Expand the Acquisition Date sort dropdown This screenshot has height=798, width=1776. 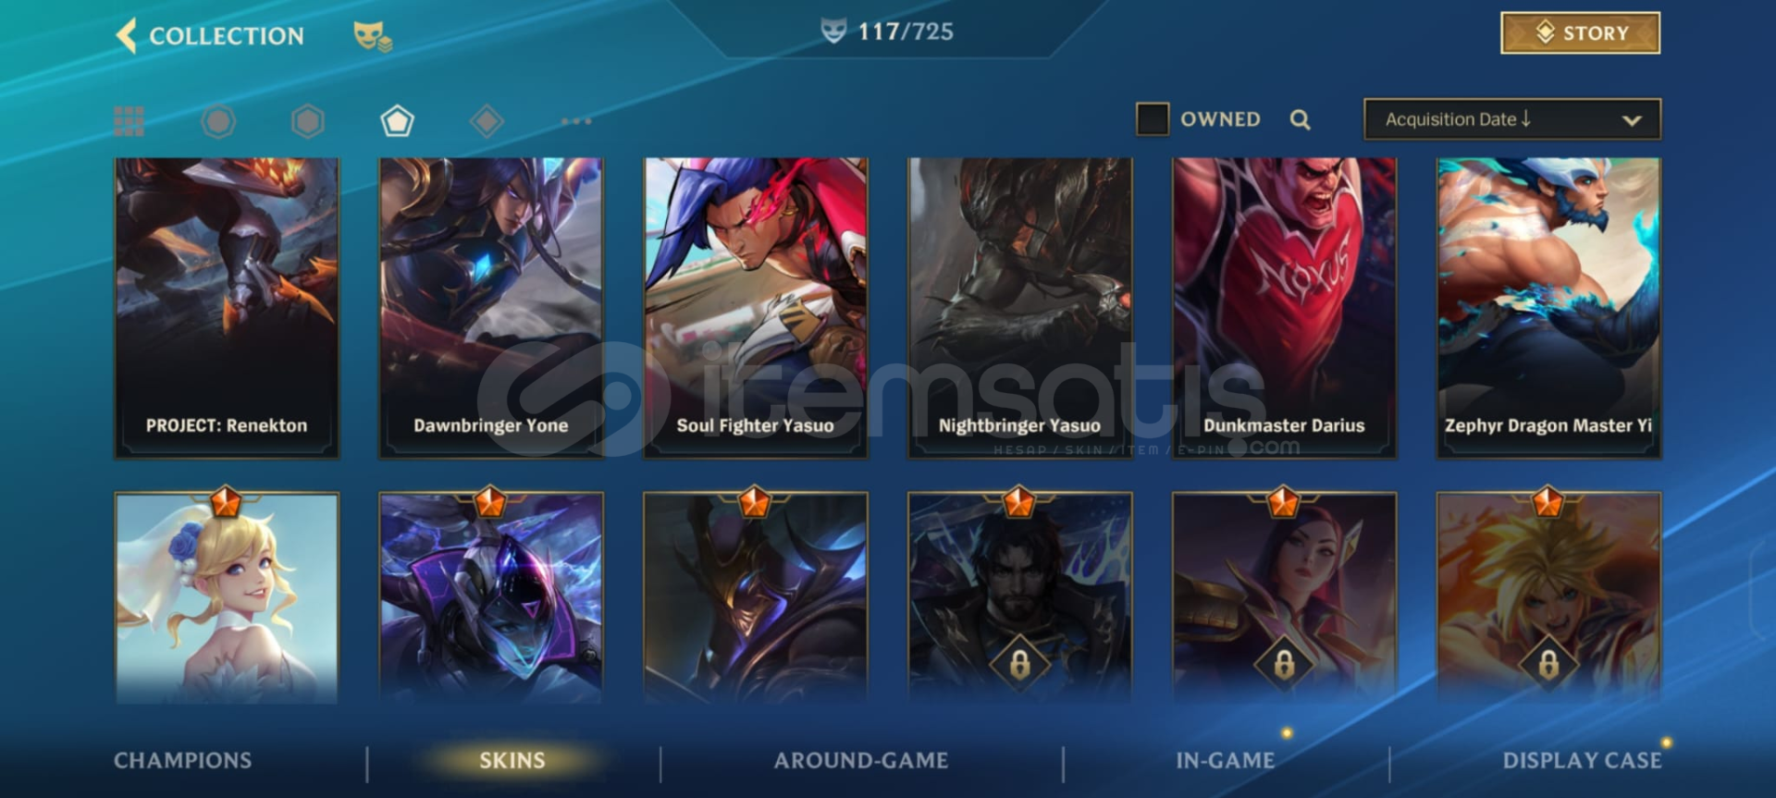pyautogui.click(x=1512, y=119)
